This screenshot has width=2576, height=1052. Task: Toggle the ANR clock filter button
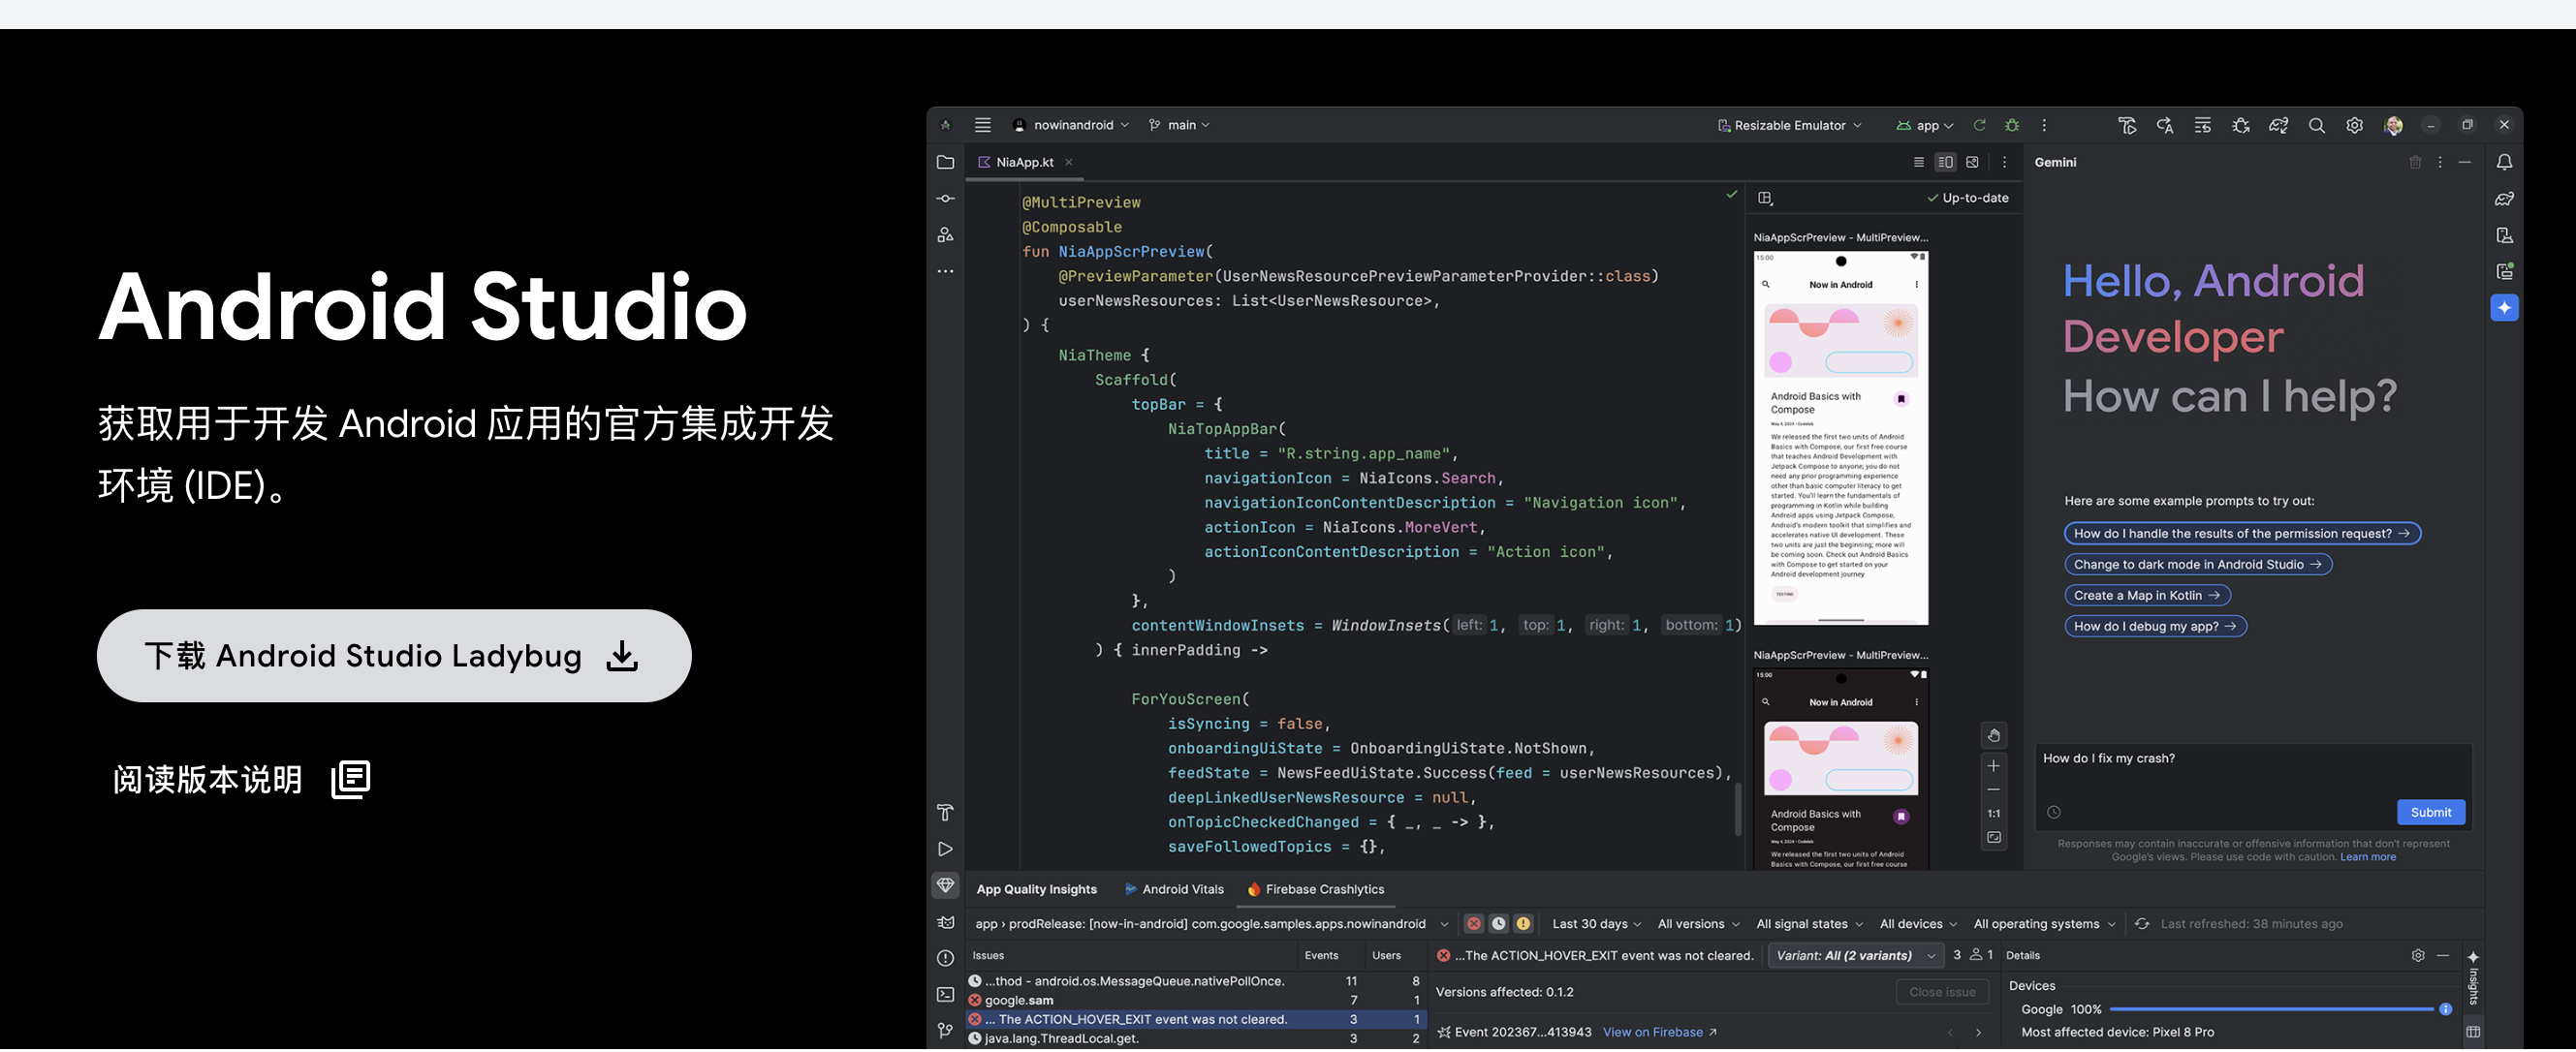click(1498, 924)
